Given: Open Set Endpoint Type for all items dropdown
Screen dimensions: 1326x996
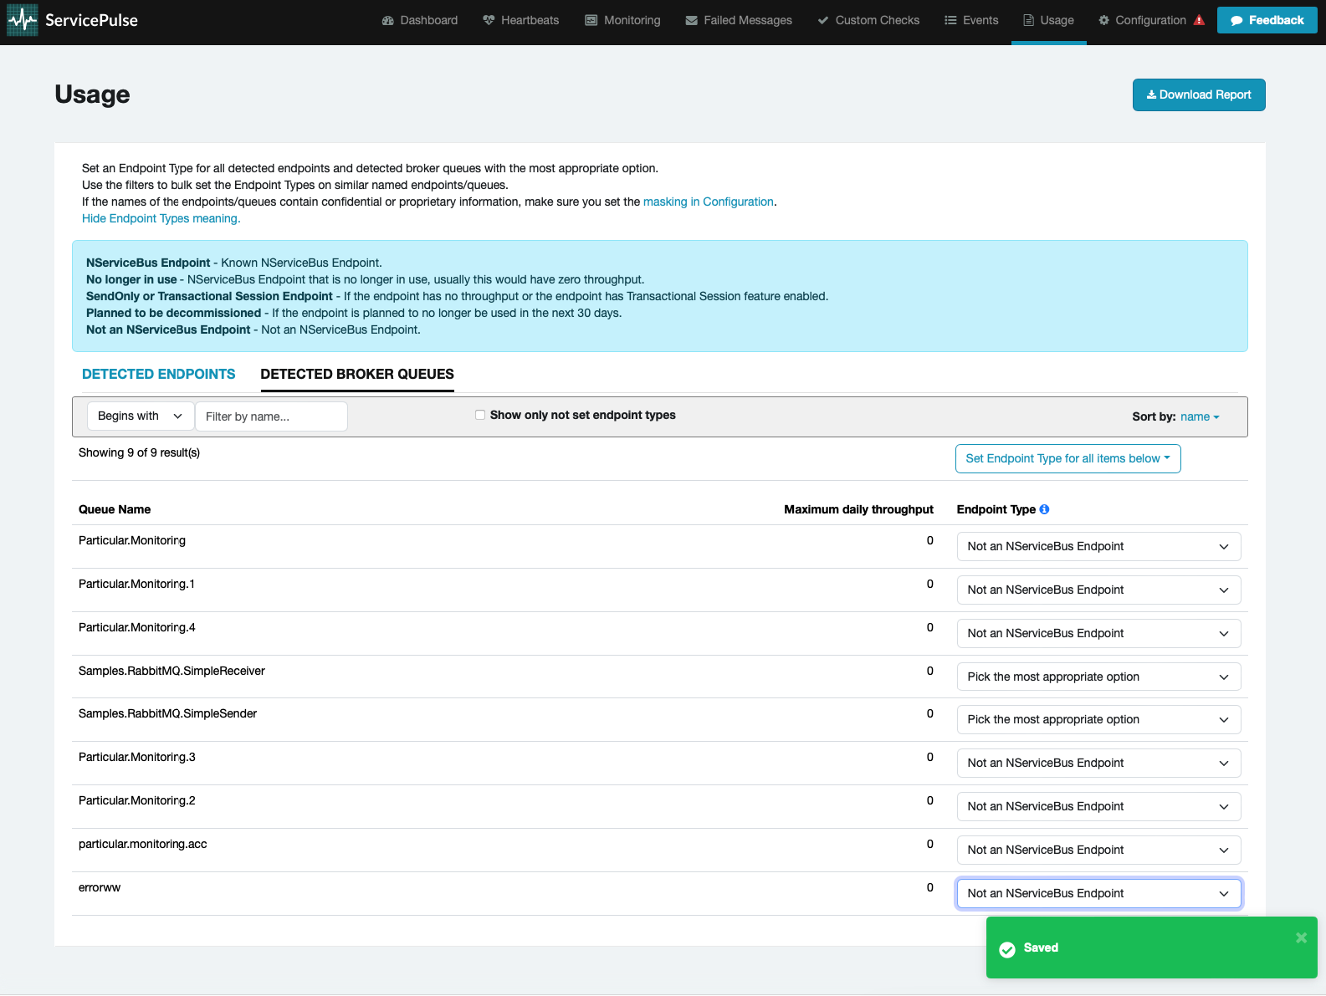Looking at the screenshot, I should click(1067, 458).
